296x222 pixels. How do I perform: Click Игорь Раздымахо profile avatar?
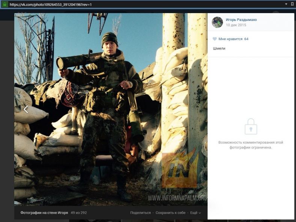pyautogui.click(x=217, y=22)
